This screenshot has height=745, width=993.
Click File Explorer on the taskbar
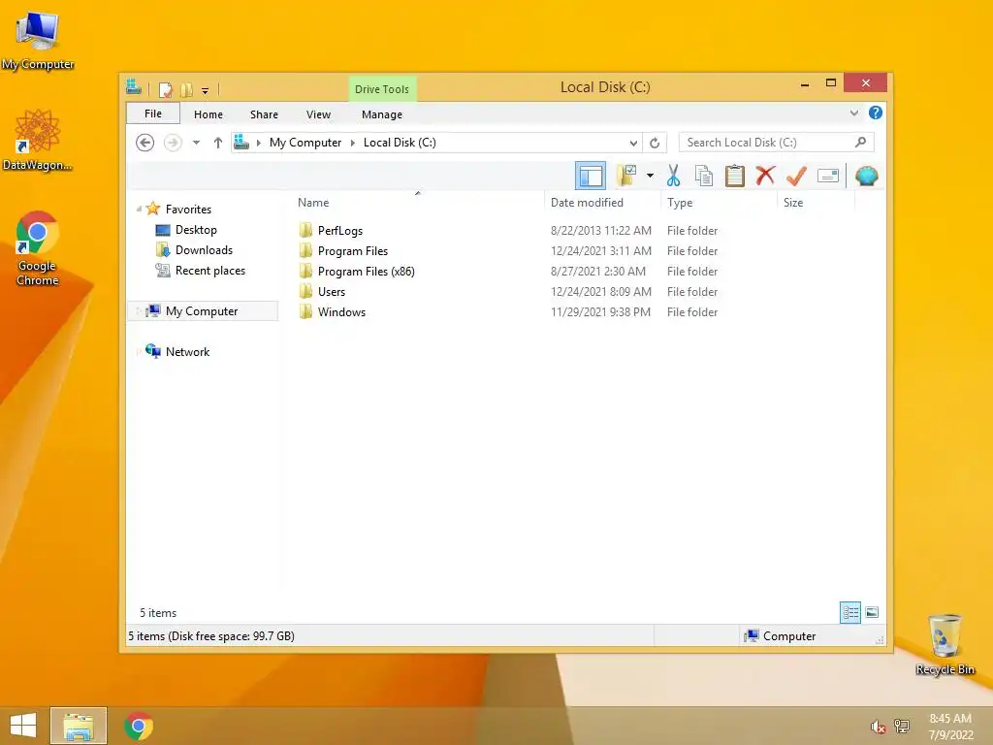tap(79, 726)
